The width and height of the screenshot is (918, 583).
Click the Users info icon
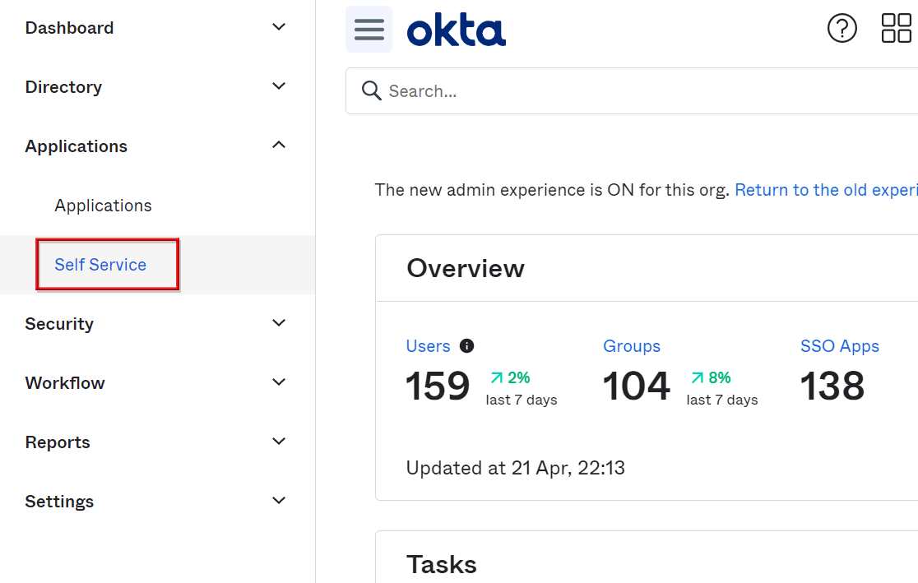click(467, 346)
